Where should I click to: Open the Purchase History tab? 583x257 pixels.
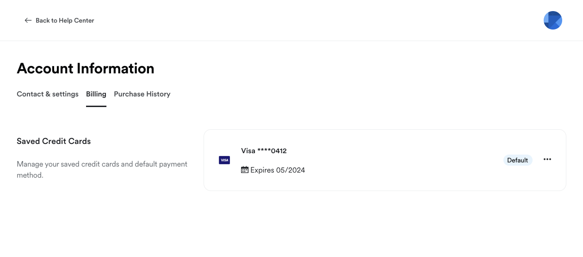coord(142,94)
